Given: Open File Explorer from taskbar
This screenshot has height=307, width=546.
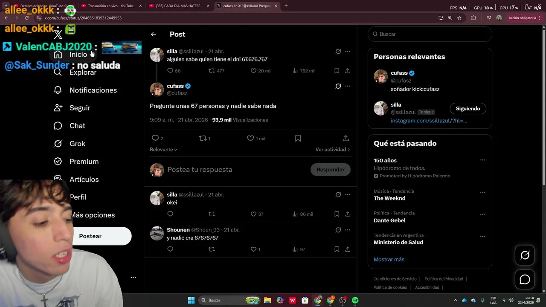Looking at the screenshot, I should 267,300.
